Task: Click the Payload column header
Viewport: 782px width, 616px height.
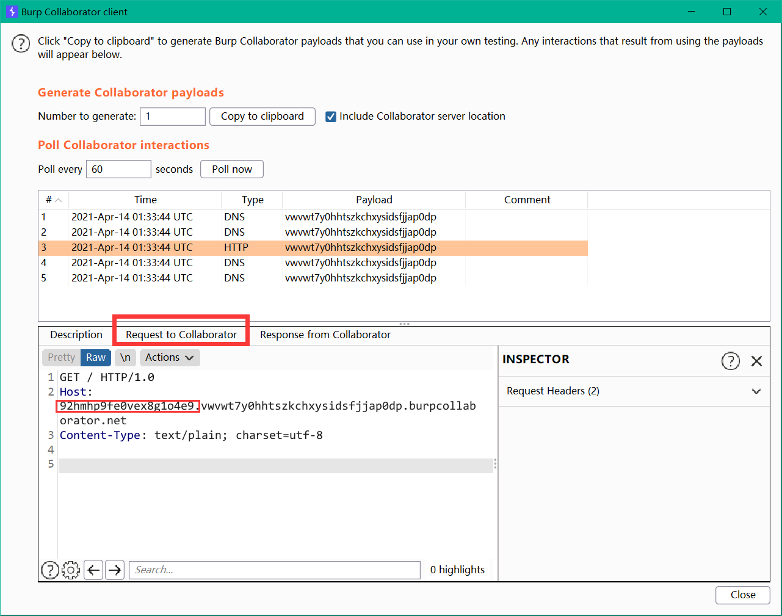Action: [x=374, y=200]
